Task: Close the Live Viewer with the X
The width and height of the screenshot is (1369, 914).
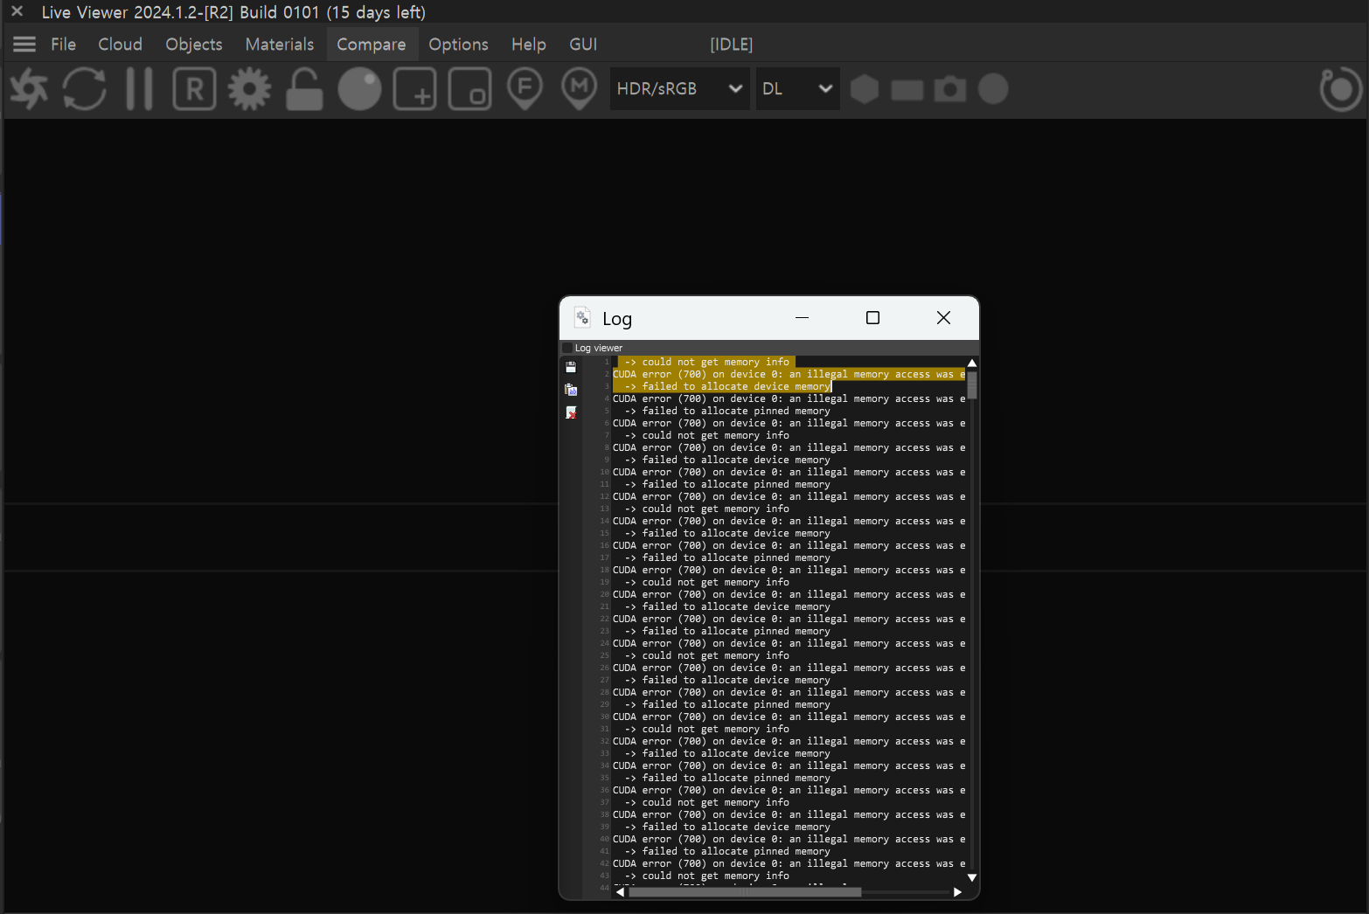Action: point(17,12)
